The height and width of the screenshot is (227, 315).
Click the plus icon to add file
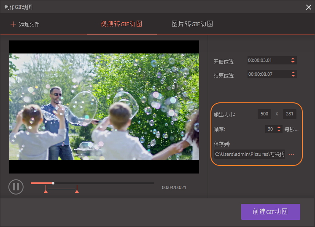pos(13,24)
